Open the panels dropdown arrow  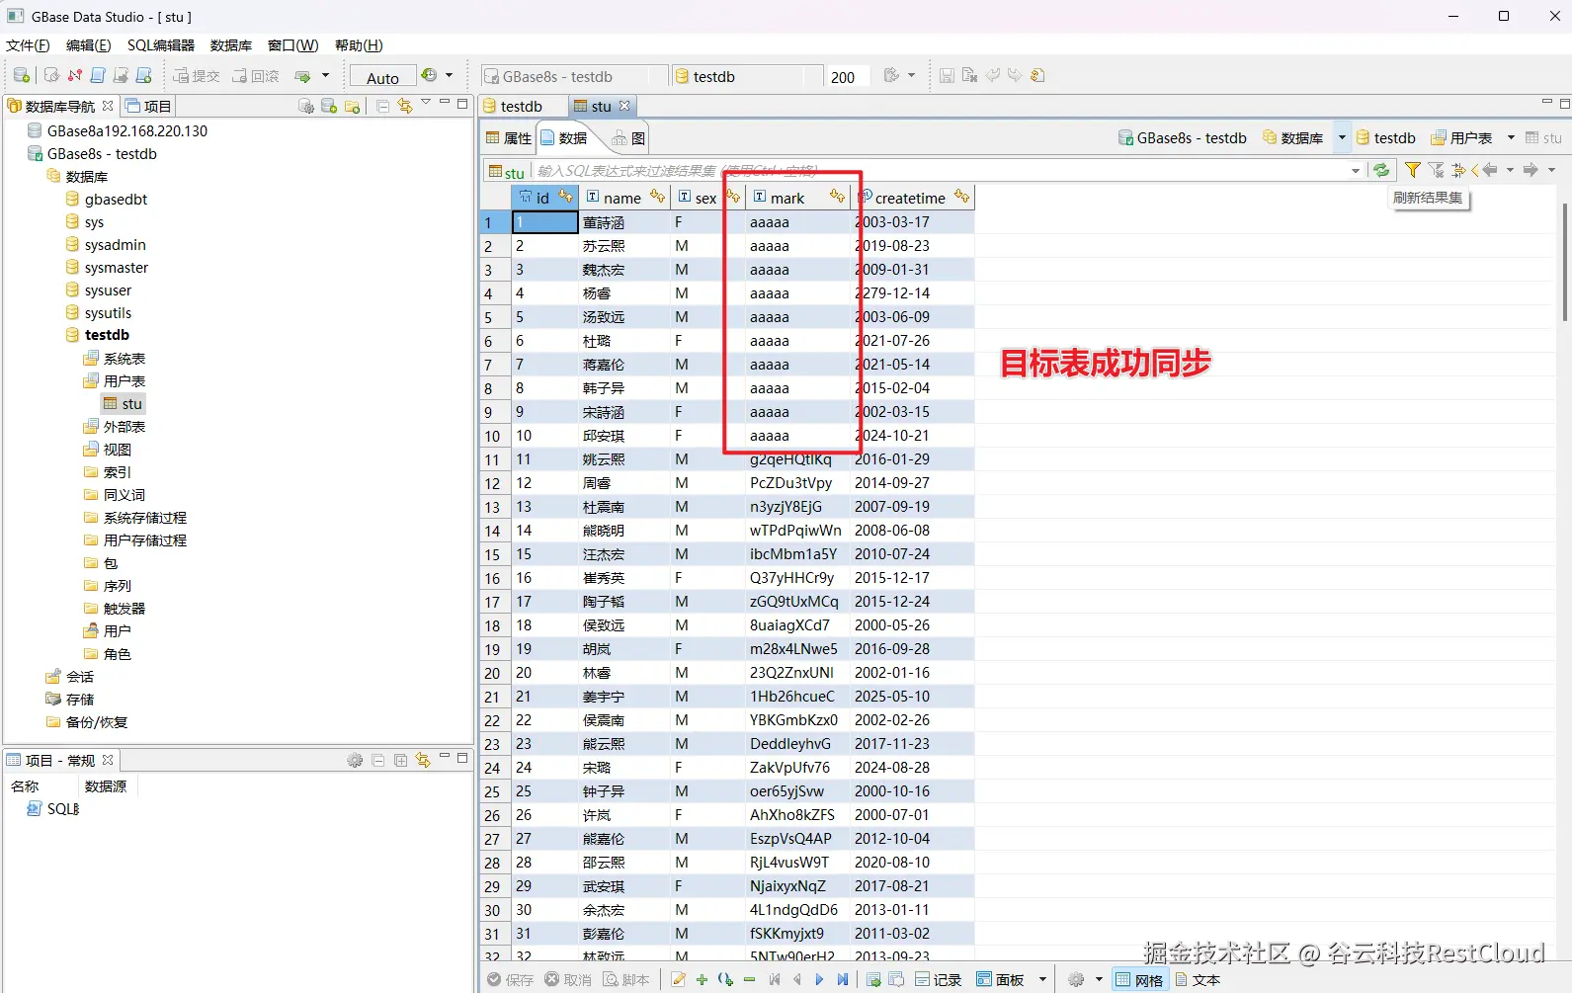click(x=1042, y=980)
